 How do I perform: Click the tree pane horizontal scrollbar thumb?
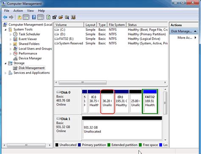pyautogui.click(x=26, y=145)
